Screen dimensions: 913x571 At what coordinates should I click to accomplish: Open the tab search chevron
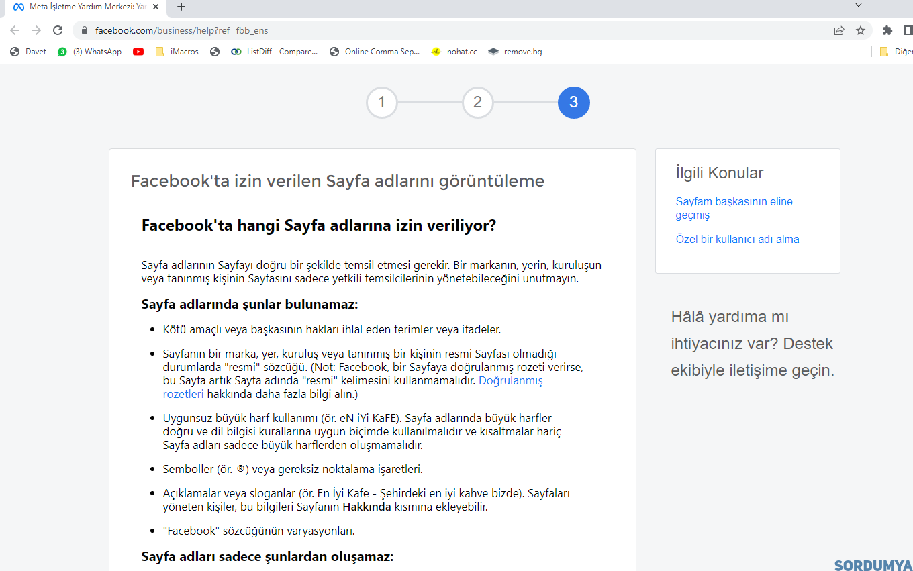(858, 5)
